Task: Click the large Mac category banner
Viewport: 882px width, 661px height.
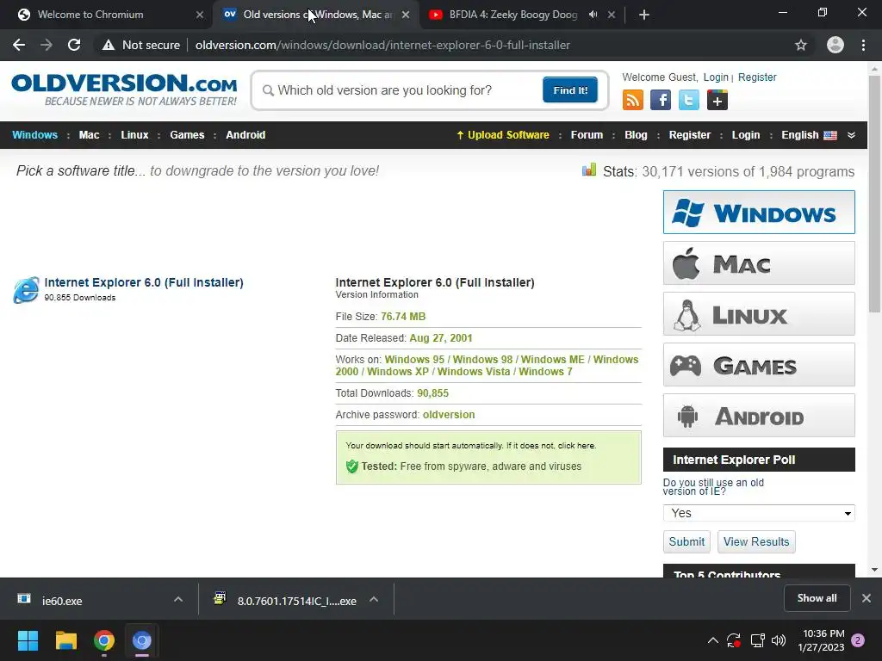Action: pyautogui.click(x=759, y=263)
